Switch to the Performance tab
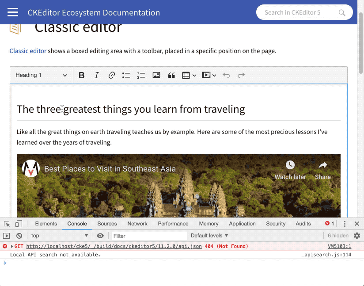The width and height of the screenshot is (364, 286). click(x=173, y=224)
